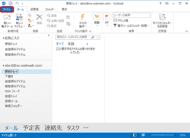The height and width of the screenshot is (138, 190).
Task: Select 送信済みアイテム under お気に入り
Action: (x=15, y=49)
